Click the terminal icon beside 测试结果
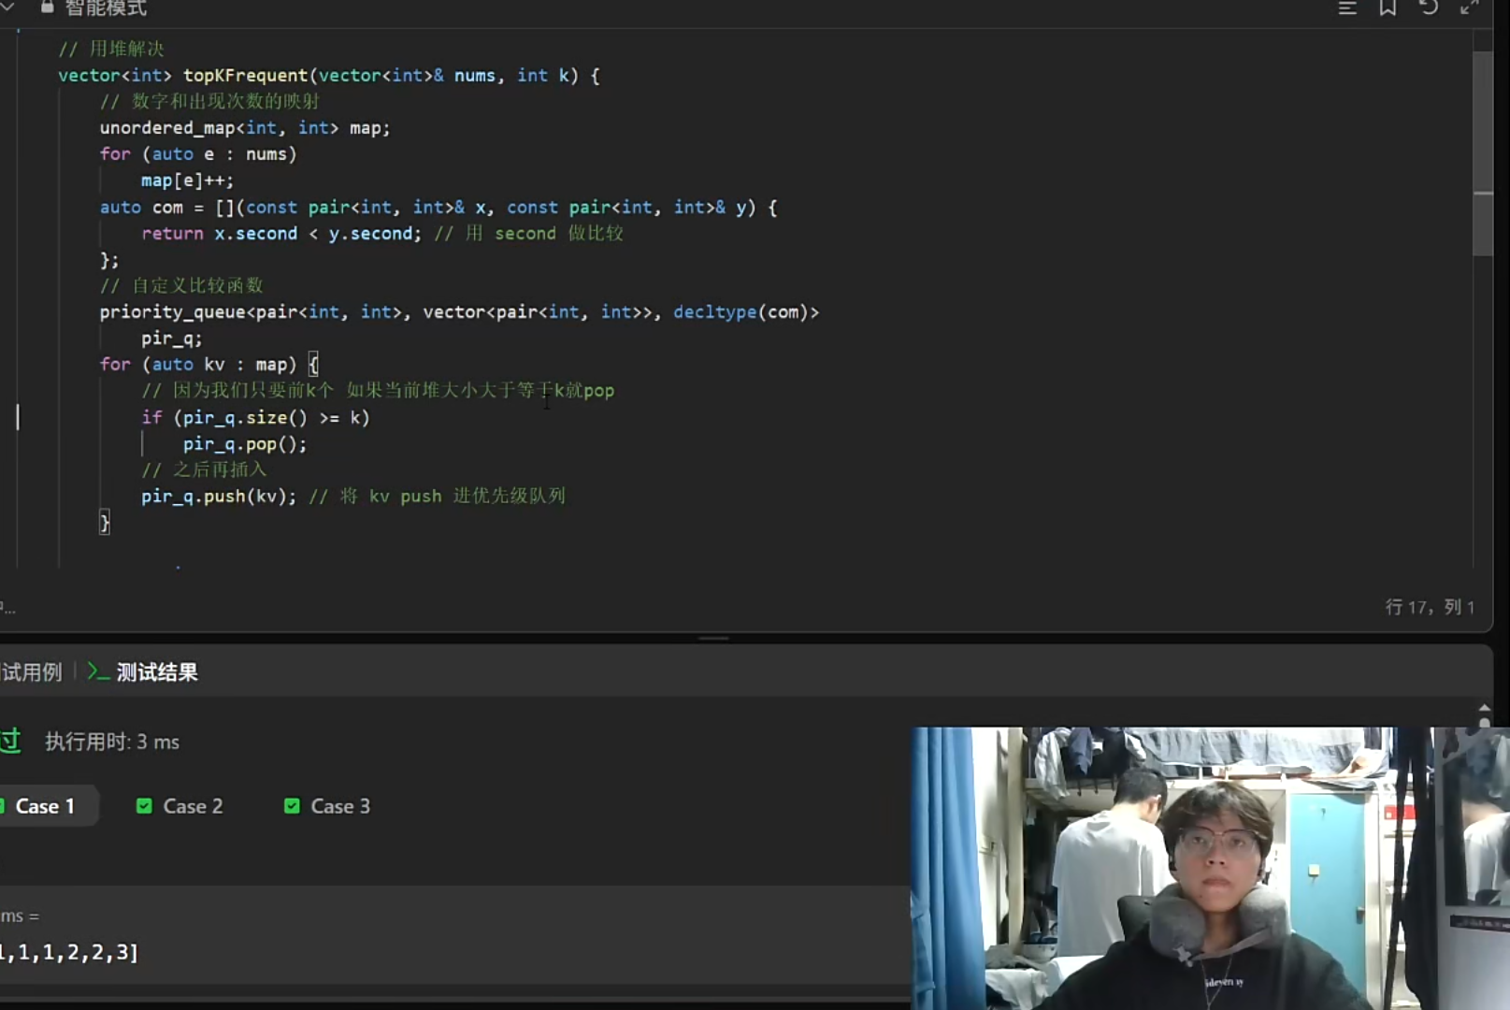Screen dimensions: 1510x1010 tap(98, 671)
